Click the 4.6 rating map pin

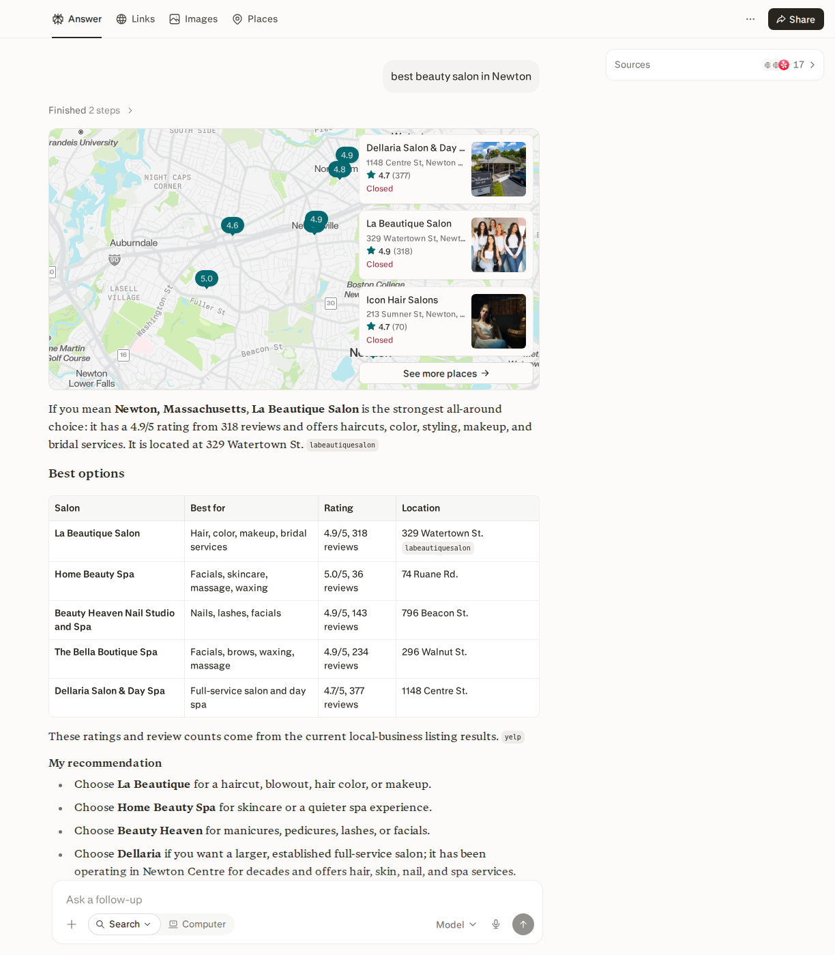[233, 226]
